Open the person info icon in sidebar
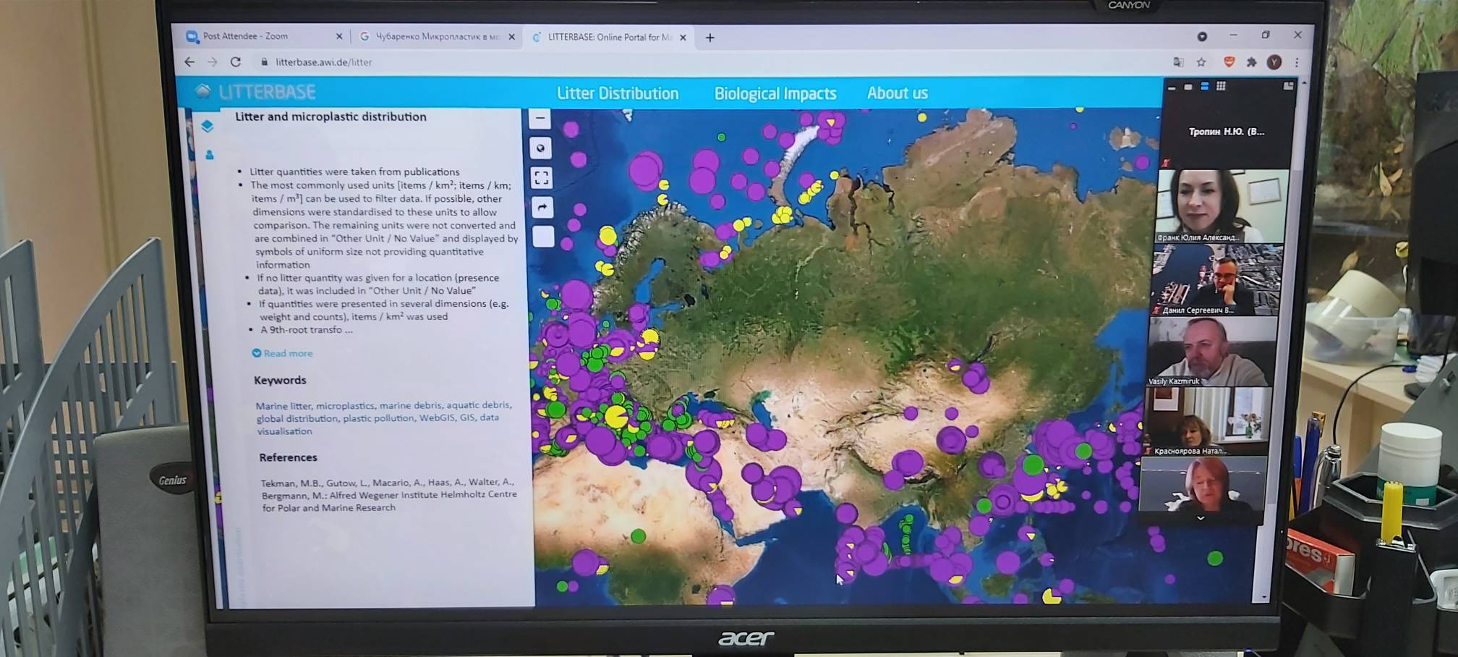Viewport: 1458px width, 657px height. [210, 154]
